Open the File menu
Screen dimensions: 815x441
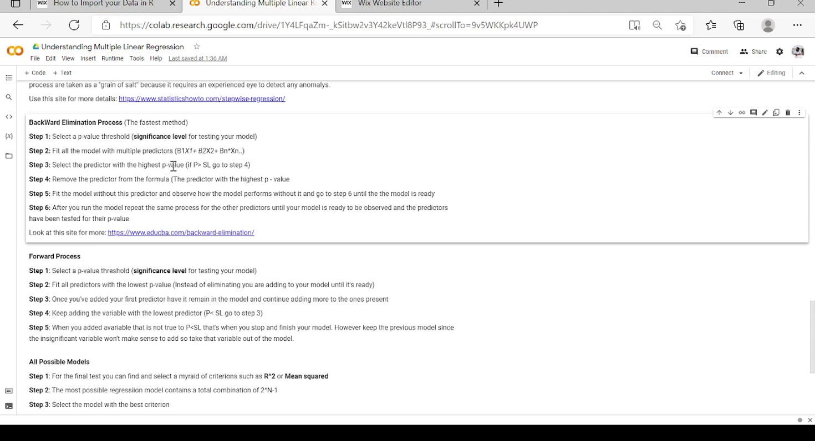coord(35,59)
